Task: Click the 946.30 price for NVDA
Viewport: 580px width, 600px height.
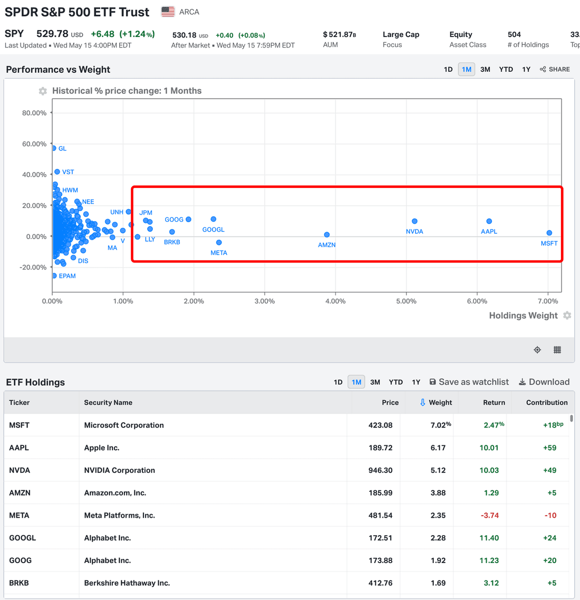Action: point(380,470)
